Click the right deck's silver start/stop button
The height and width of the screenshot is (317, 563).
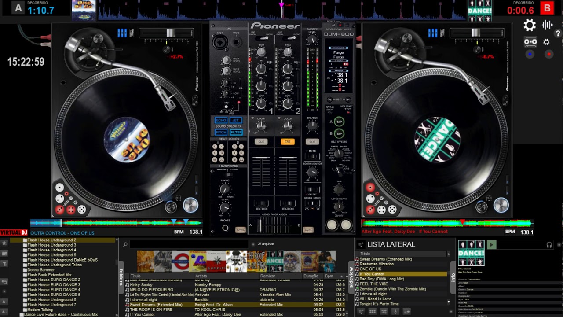point(501,205)
